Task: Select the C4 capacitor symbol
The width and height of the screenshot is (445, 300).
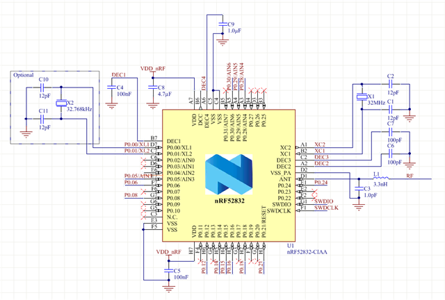Action: [x=111, y=87]
